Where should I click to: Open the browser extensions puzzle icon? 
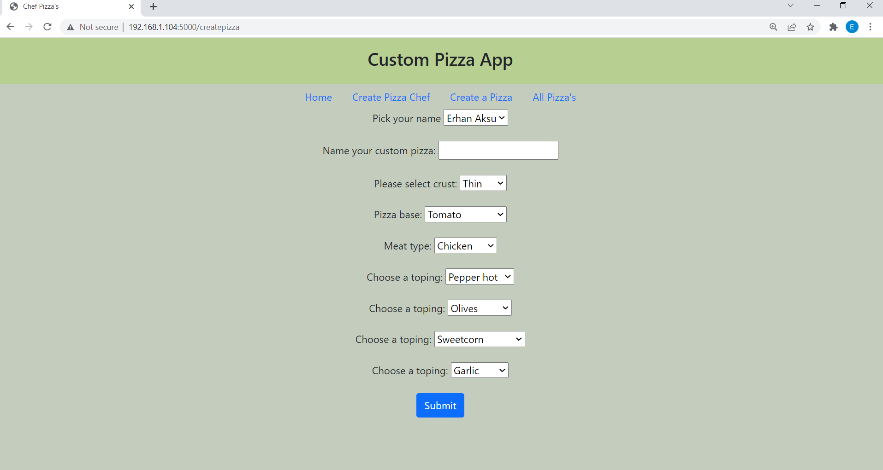[x=833, y=27]
